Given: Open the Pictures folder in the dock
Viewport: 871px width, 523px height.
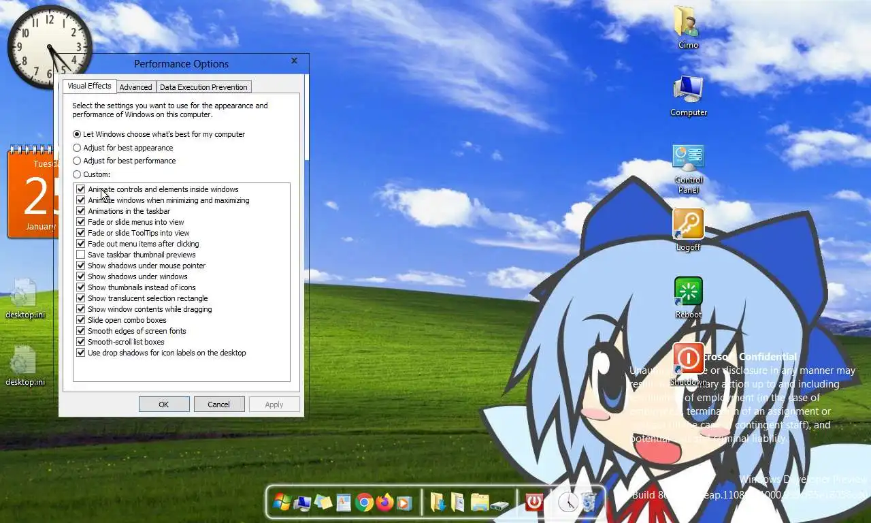Looking at the screenshot, I should [479, 503].
